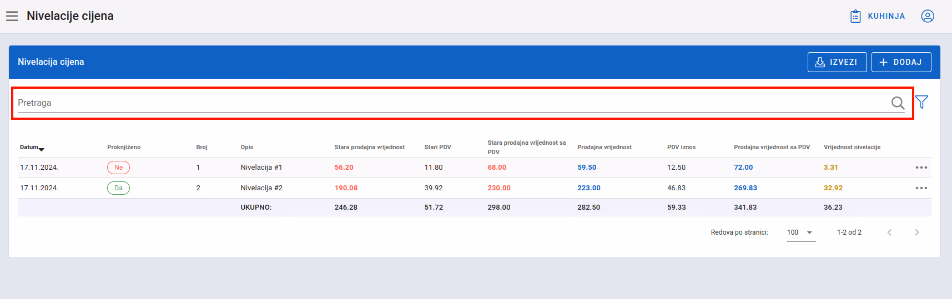Image resolution: width=952 pixels, height=299 pixels.
Task: Click the 39.92 Stari PDV cell
Action: click(x=434, y=188)
